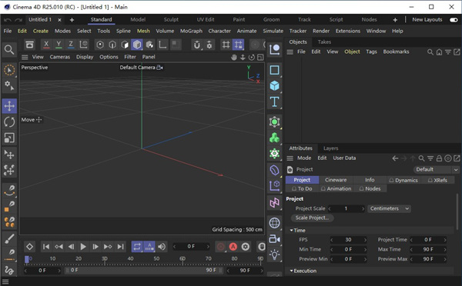Select the Scale tool
This screenshot has width=462, height=286.
tap(9, 138)
